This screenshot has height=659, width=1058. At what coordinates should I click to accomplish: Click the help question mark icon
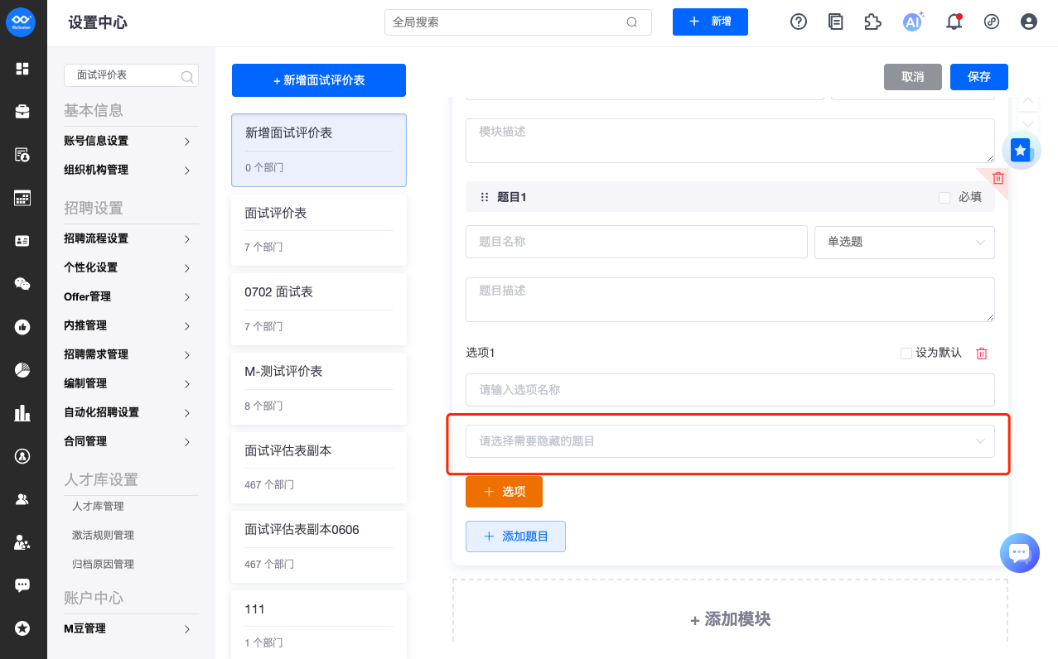(x=799, y=22)
